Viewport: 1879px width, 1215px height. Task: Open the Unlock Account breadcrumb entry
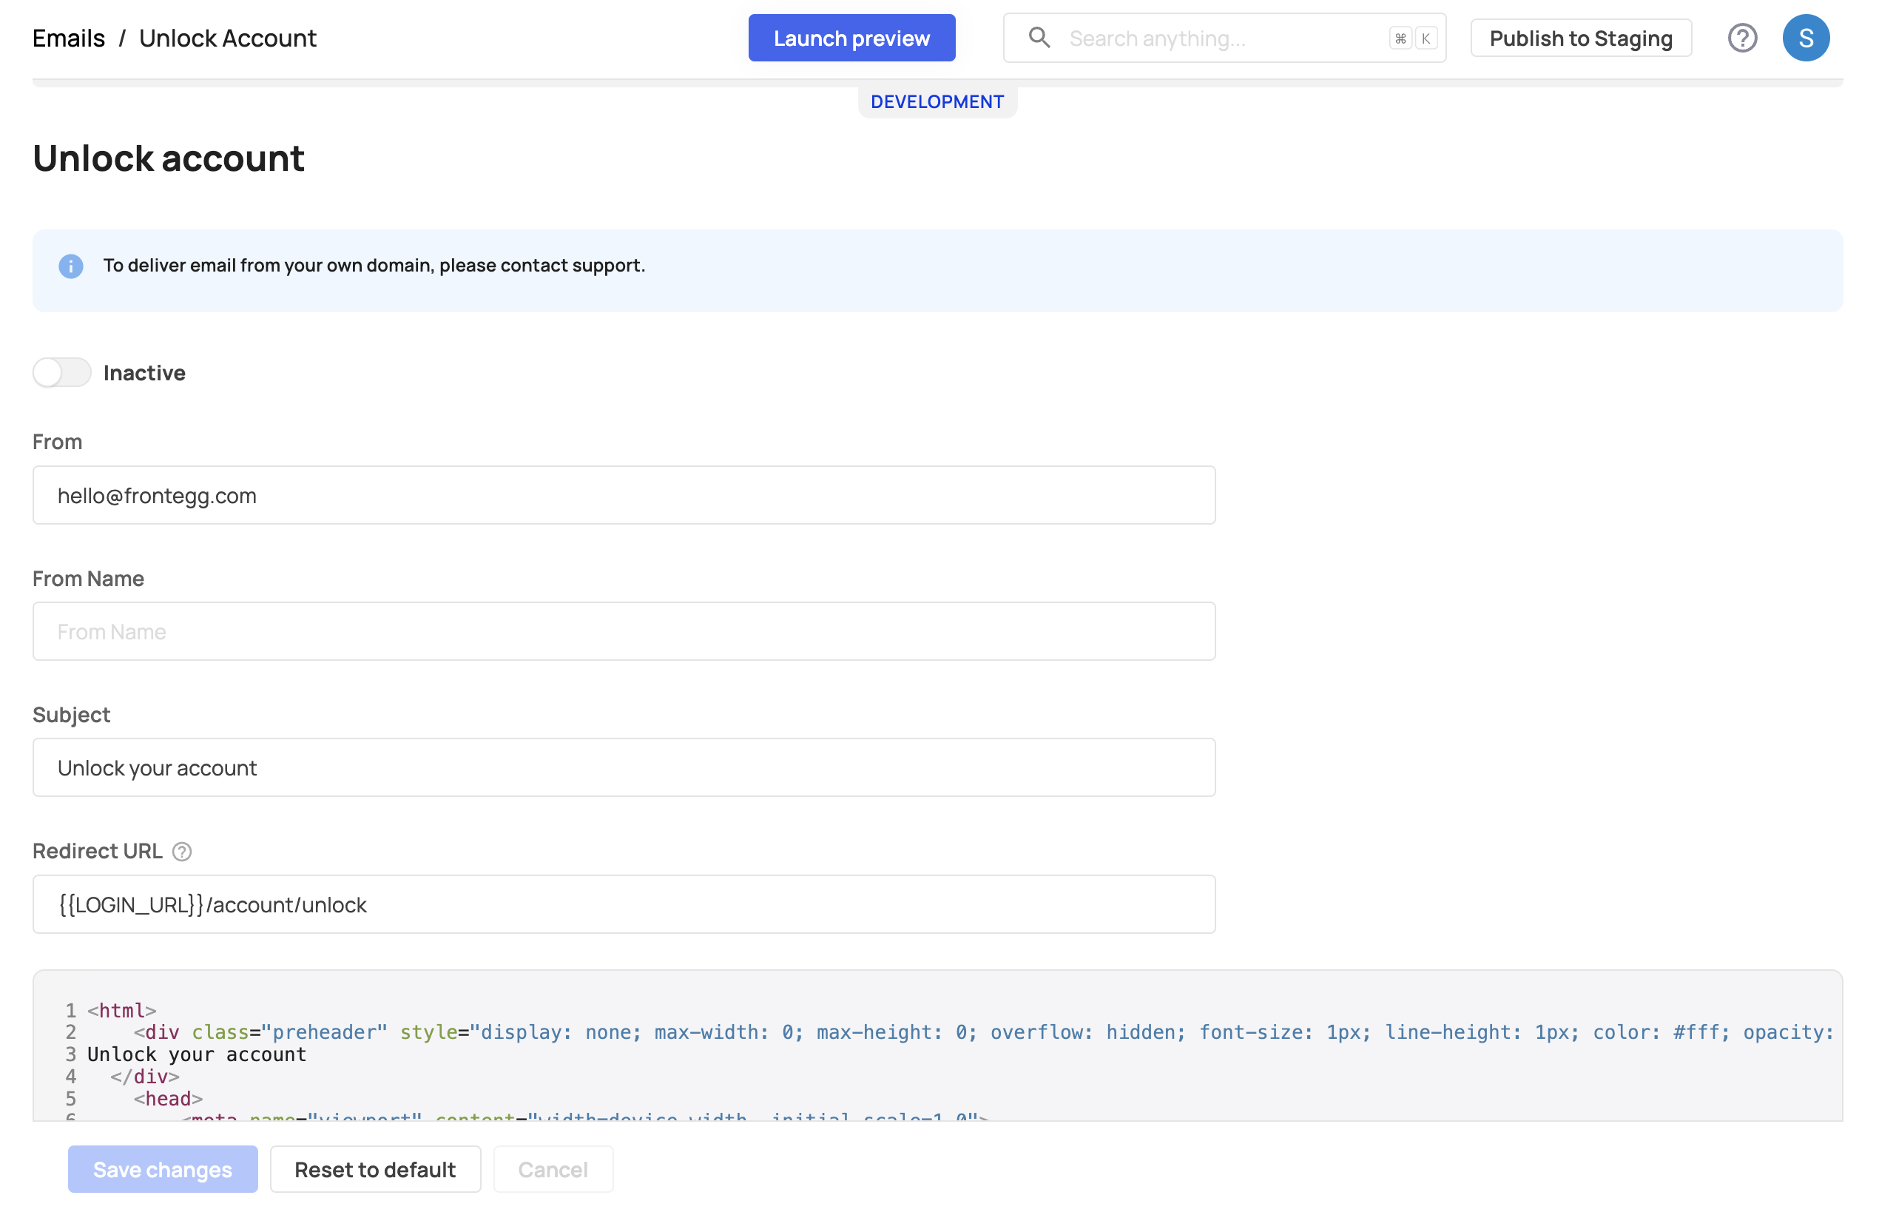click(227, 37)
